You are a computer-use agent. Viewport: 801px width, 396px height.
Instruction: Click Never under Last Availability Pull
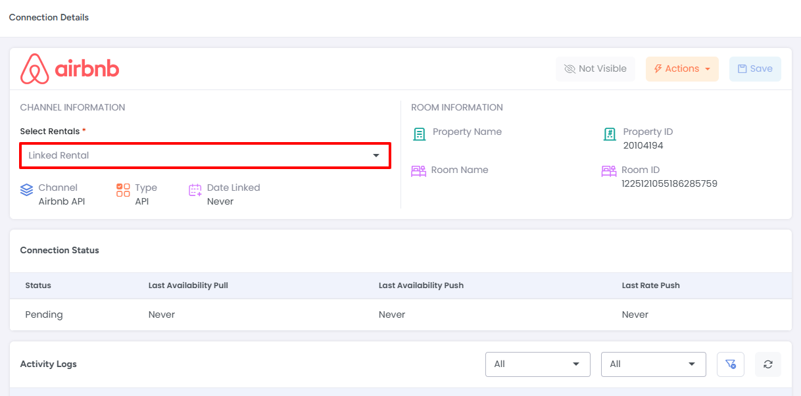(162, 314)
